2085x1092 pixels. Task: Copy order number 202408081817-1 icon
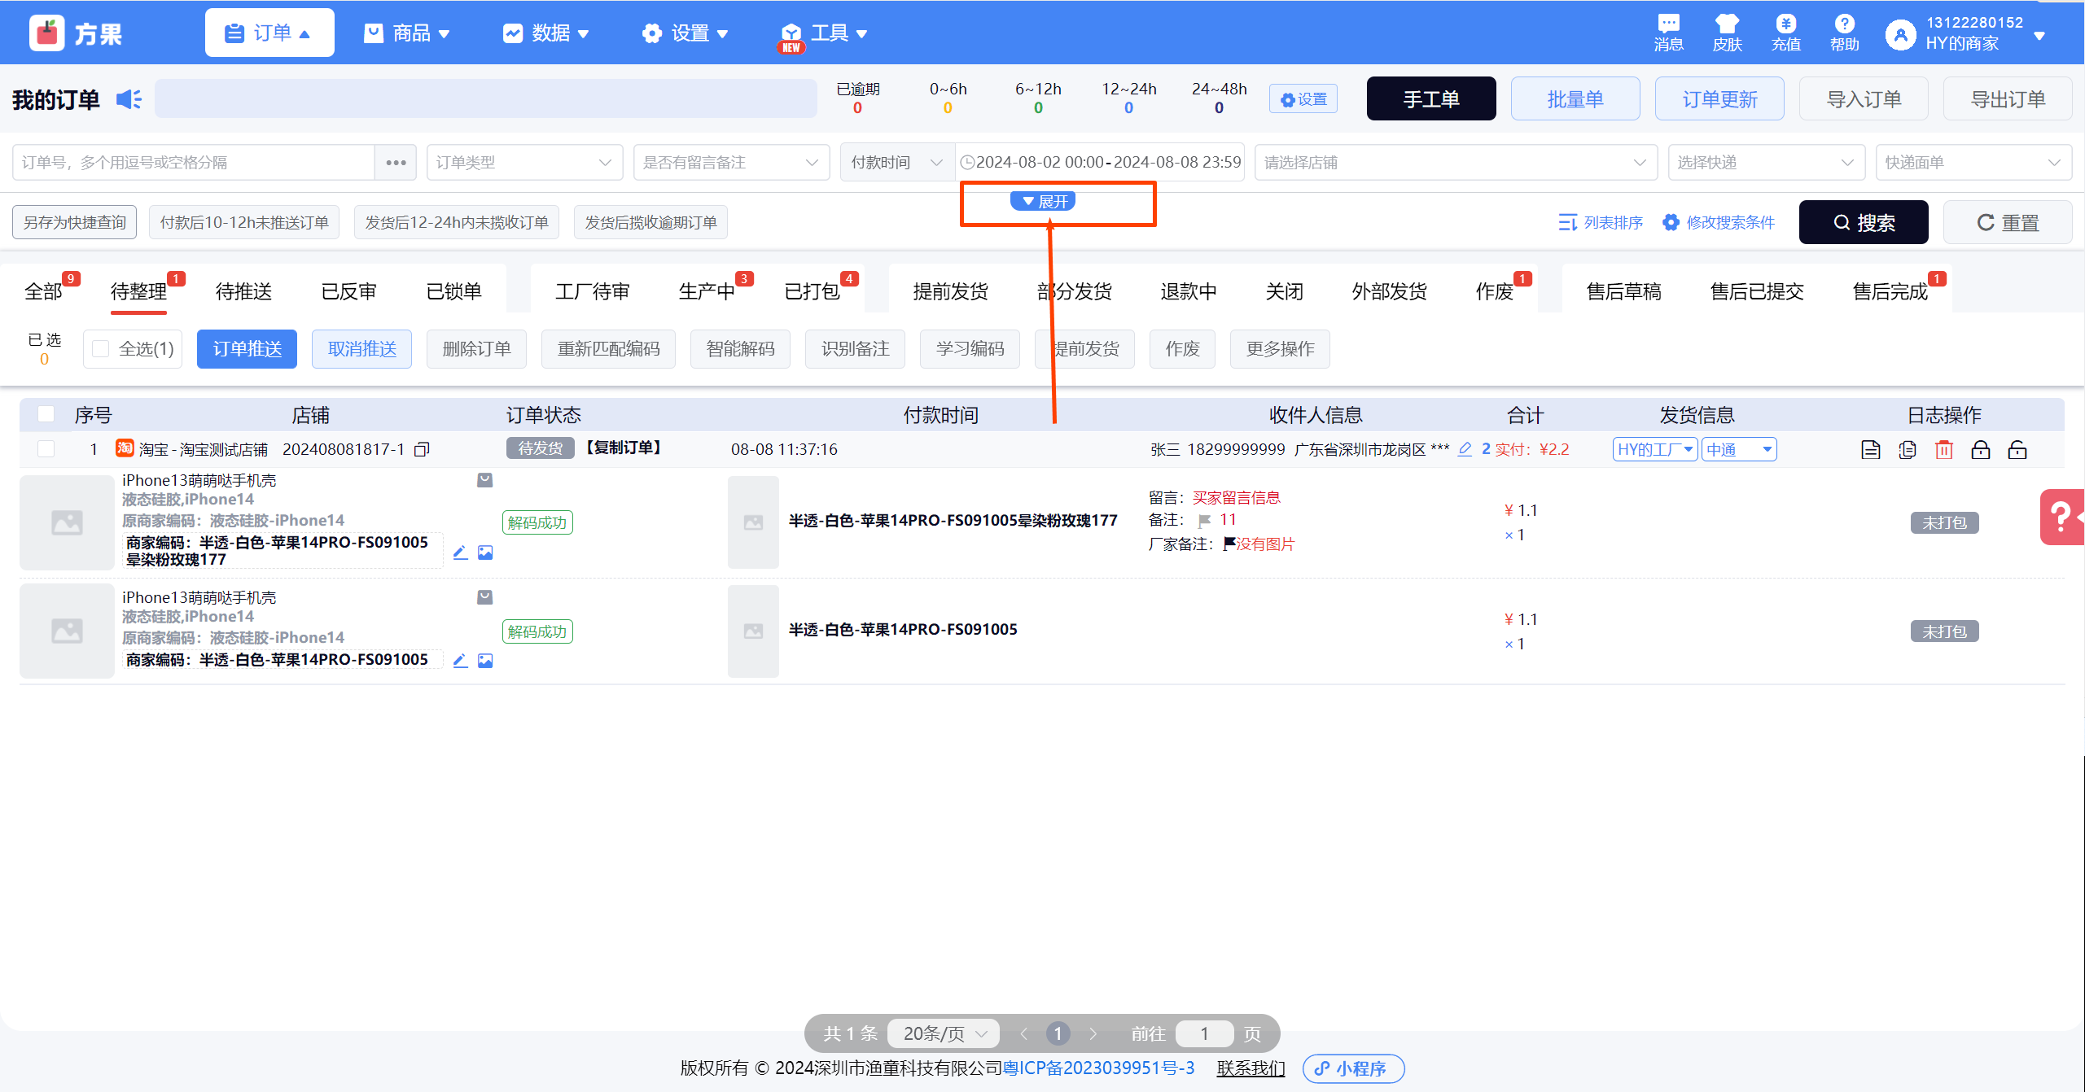click(422, 449)
